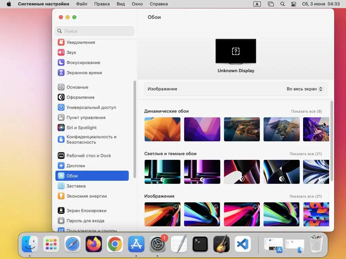Open Control Center in menu bar
Viewport: 346px width, 259px height.
point(294,4)
